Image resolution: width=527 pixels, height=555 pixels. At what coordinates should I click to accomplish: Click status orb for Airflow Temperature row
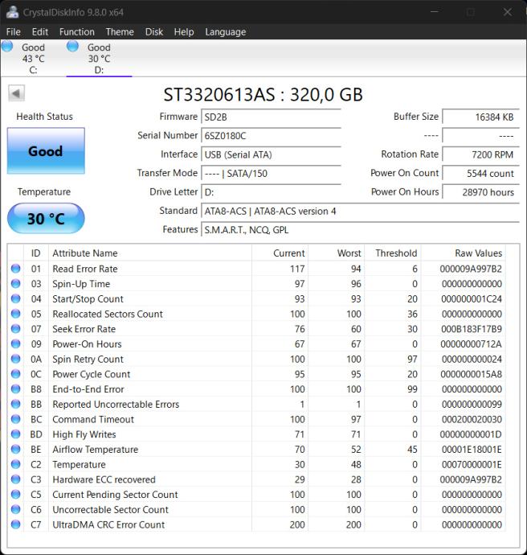(x=16, y=450)
